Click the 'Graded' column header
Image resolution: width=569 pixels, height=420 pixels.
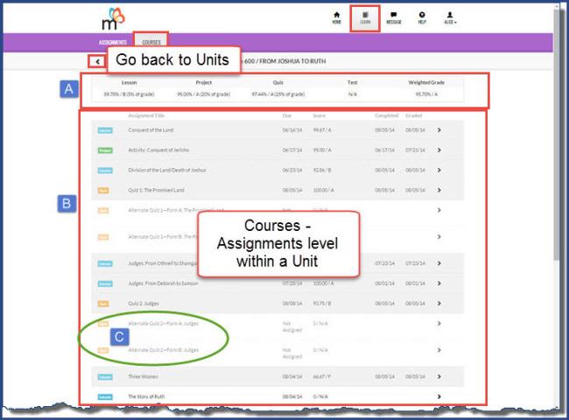[x=414, y=115]
